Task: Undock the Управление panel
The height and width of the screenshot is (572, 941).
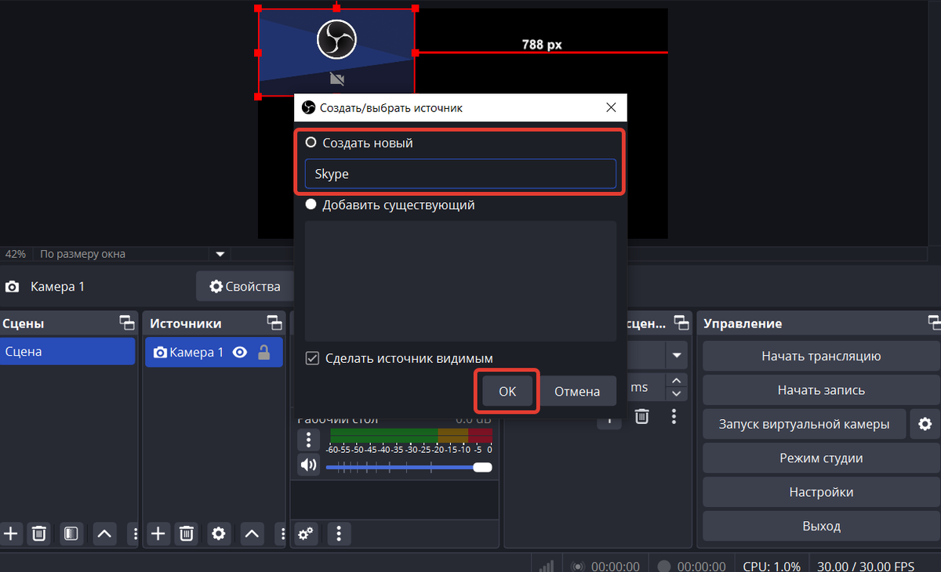Action: point(933,323)
